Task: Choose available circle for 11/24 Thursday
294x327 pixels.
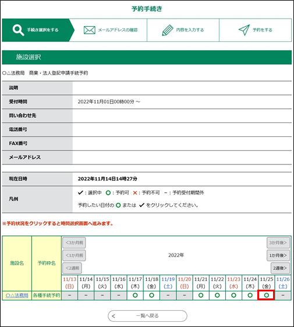Action: [250, 296]
